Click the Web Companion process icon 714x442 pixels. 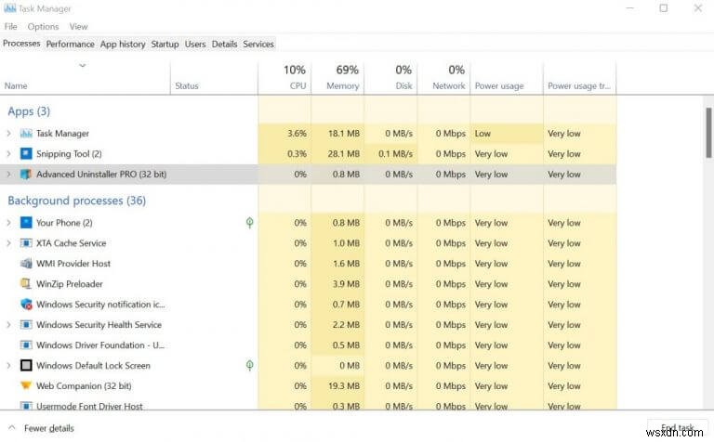tap(26, 385)
